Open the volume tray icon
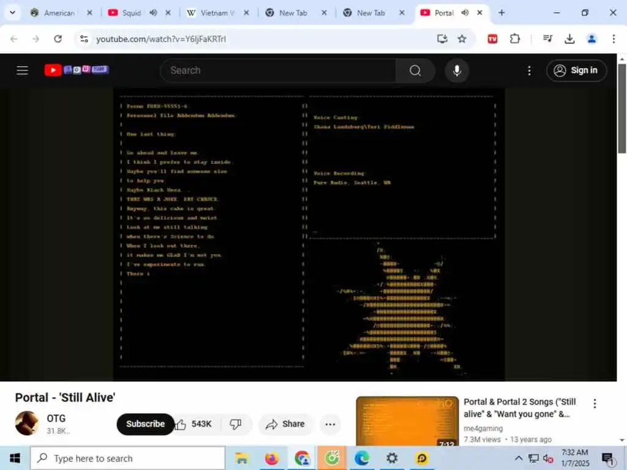 (x=548, y=458)
